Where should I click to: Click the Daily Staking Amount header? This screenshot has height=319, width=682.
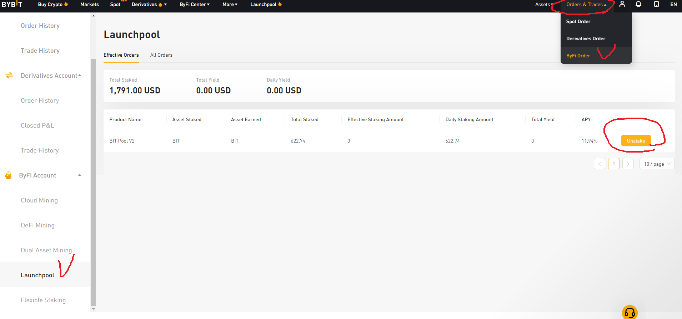(470, 119)
